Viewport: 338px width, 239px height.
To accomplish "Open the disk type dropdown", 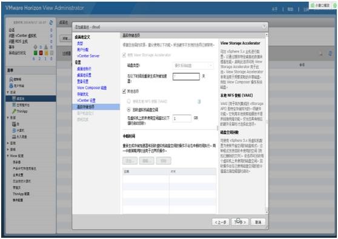I will [193, 65].
